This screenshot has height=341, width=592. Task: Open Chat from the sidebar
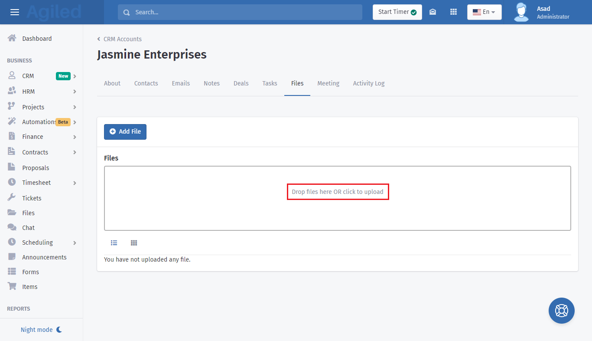[28, 228]
